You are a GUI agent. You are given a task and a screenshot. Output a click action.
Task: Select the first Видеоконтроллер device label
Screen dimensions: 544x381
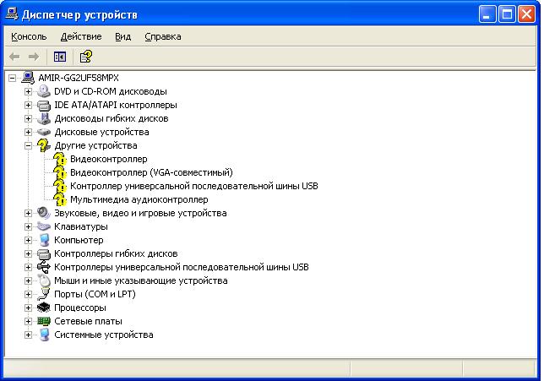109,159
